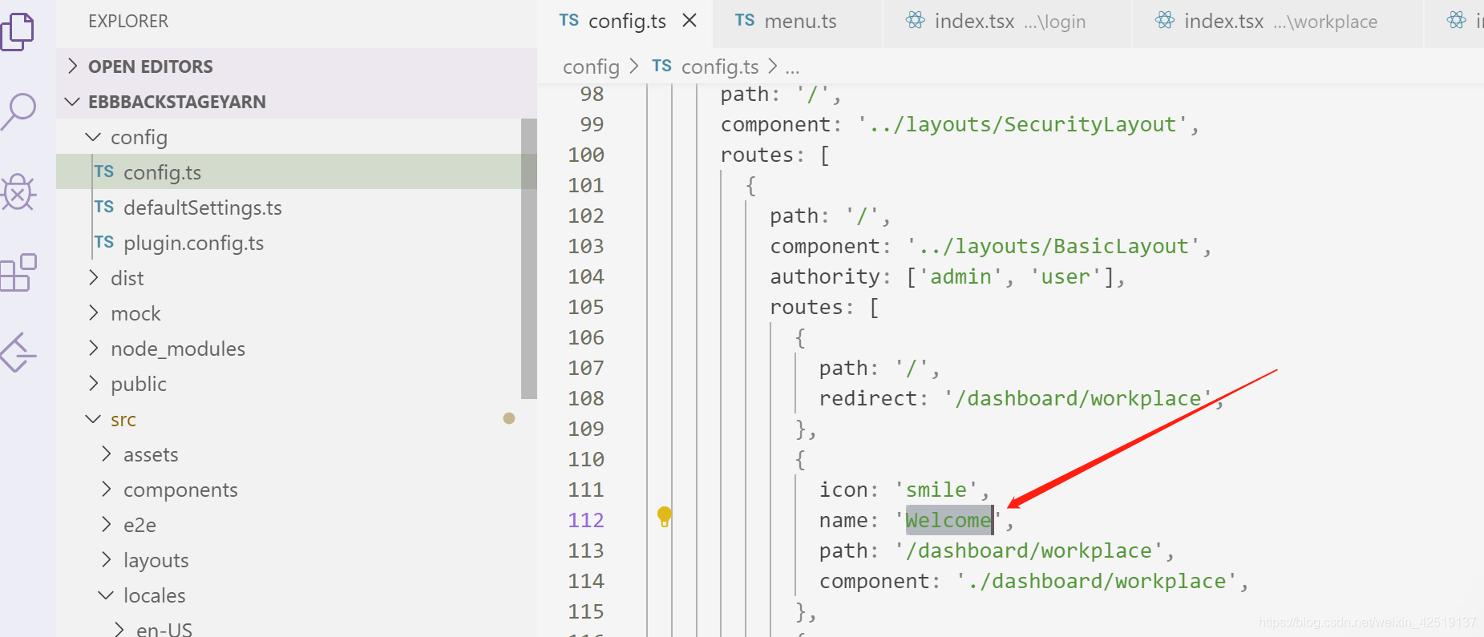Screen dimensions: 1484x637
Task: Click the 'user' authority value on line 104
Action: 1065,276
